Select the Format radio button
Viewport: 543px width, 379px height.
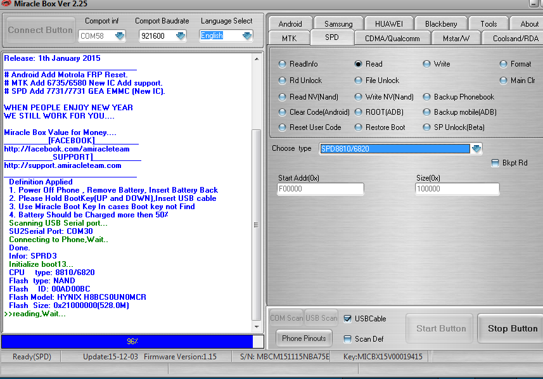(503, 64)
